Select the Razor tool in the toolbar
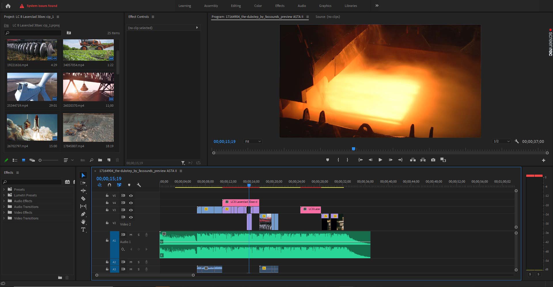The width and height of the screenshot is (553, 287). [83, 198]
